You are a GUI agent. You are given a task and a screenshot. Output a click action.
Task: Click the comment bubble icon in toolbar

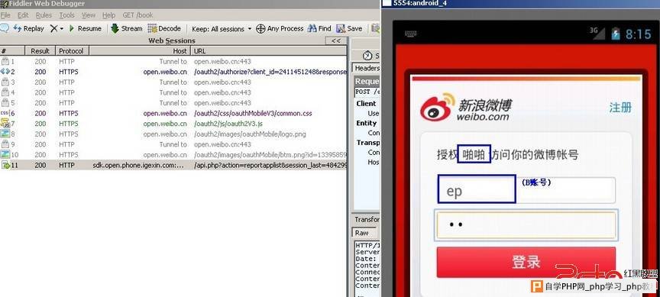[5, 28]
